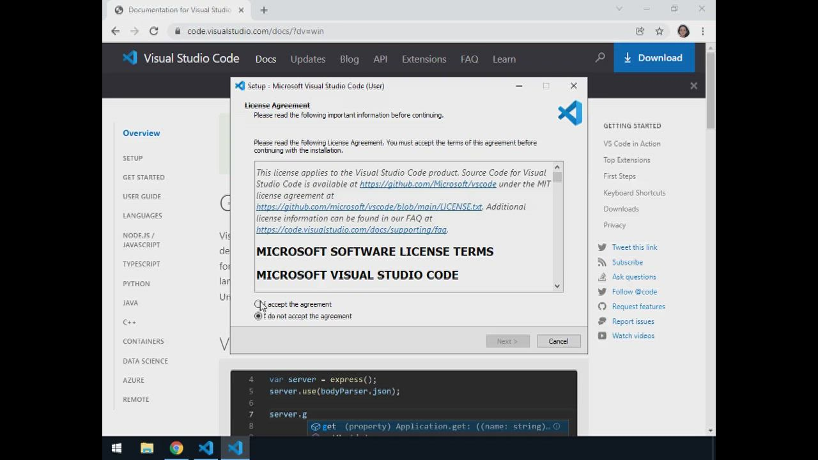
Task: Go forward in Chrome browser
Action: pos(134,31)
